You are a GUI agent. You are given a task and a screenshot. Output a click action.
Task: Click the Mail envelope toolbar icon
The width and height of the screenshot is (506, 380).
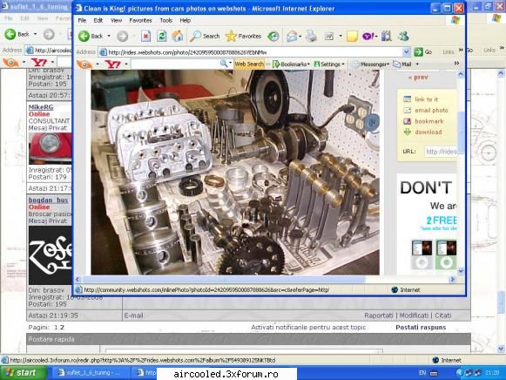pyautogui.click(x=292, y=36)
